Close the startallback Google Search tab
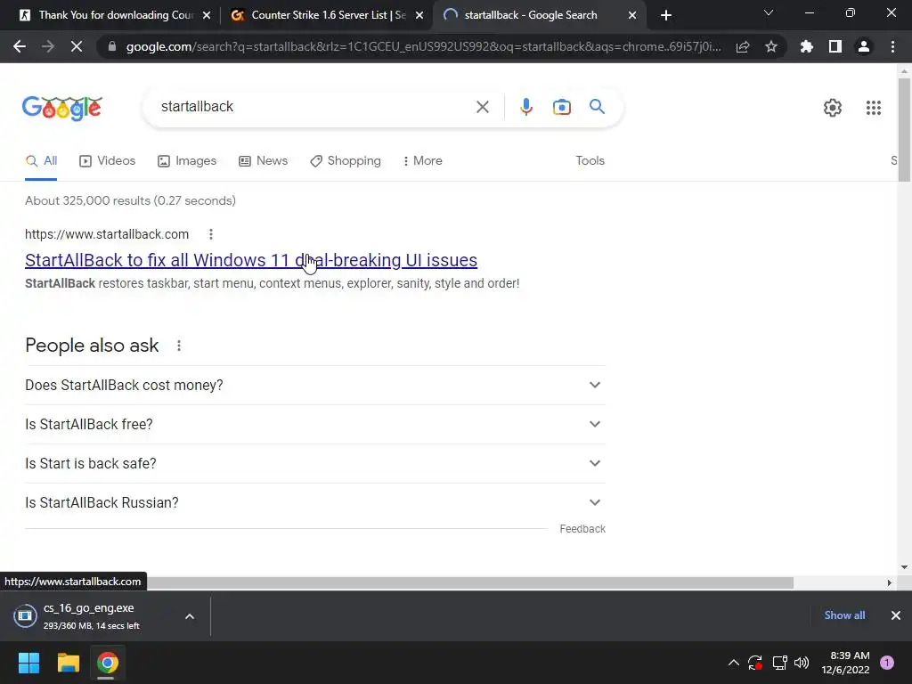This screenshot has height=684, width=912. pyautogui.click(x=632, y=16)
